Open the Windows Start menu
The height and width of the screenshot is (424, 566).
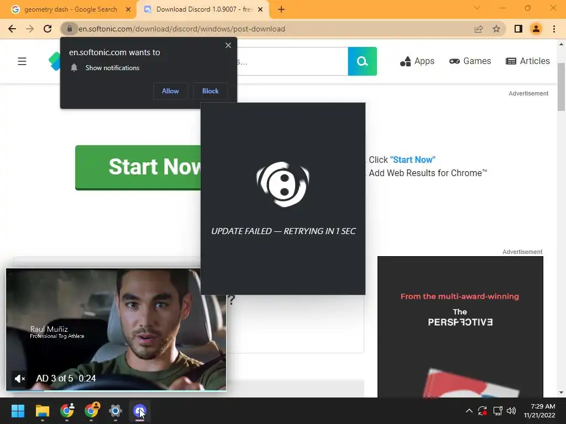click(18, 411)
